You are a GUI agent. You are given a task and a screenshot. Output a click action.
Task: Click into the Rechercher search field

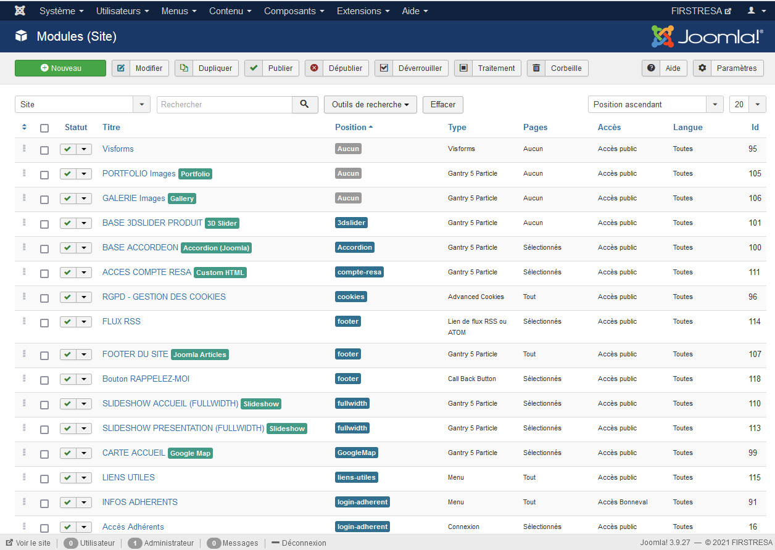225,104
